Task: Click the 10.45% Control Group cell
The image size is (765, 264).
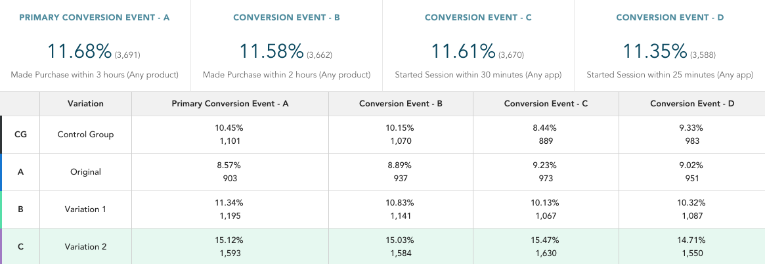Action: click(230, 128)
